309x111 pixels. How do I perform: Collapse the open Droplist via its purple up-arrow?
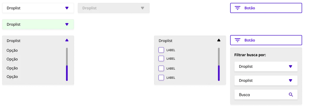tap(67, 40)
